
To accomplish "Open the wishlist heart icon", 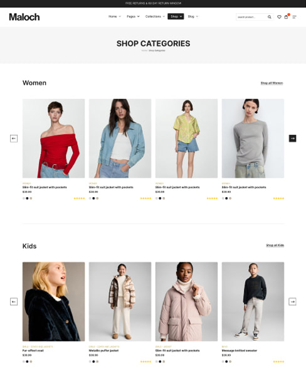I will coord(279,17).
